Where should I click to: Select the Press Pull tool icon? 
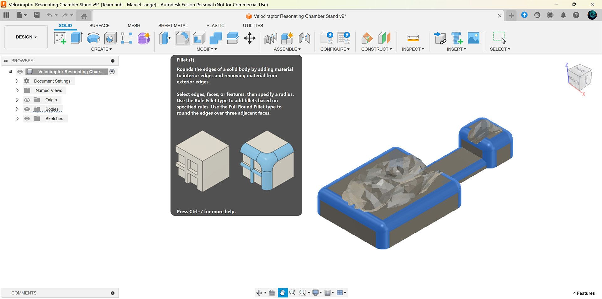point(165,38)
